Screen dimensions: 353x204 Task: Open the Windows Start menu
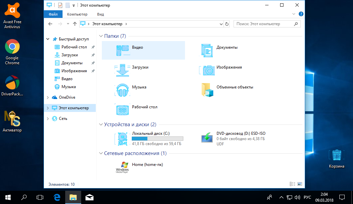tap(8, 197)
